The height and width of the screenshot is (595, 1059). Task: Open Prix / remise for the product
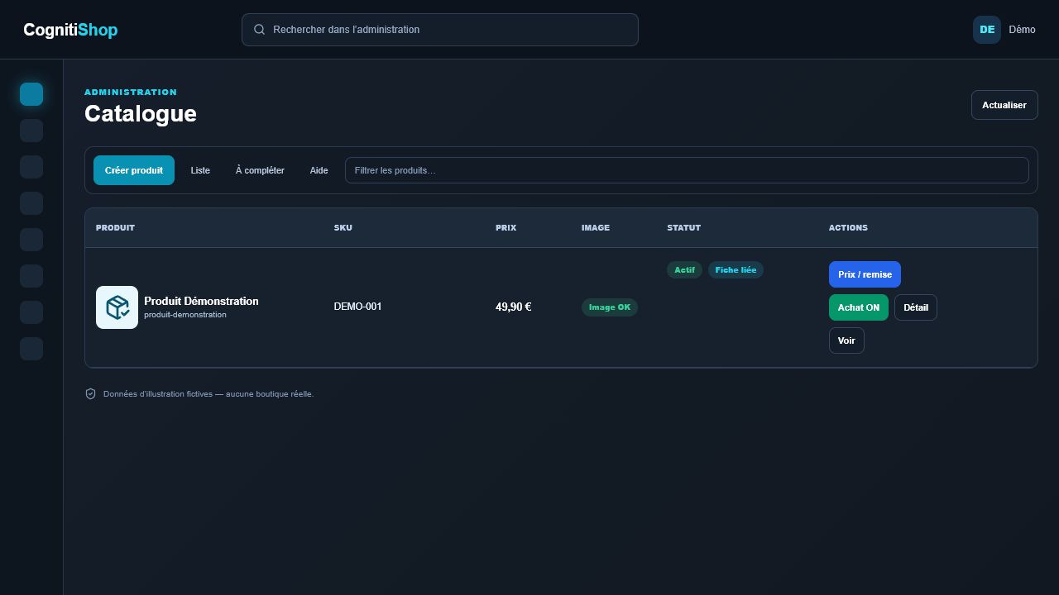coord(865,274)
